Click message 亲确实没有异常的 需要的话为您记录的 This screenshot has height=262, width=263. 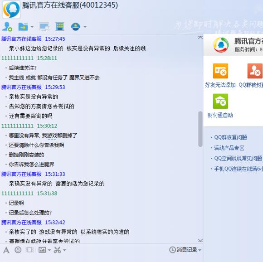57,184
